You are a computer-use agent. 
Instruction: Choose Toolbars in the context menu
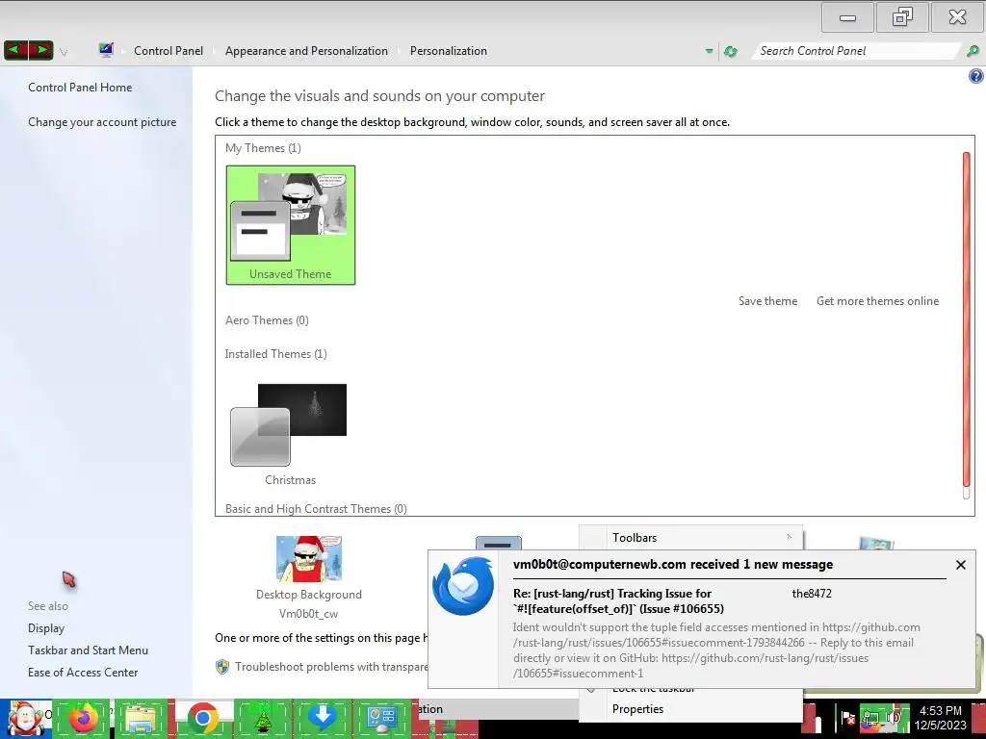(x=690, y=537)
